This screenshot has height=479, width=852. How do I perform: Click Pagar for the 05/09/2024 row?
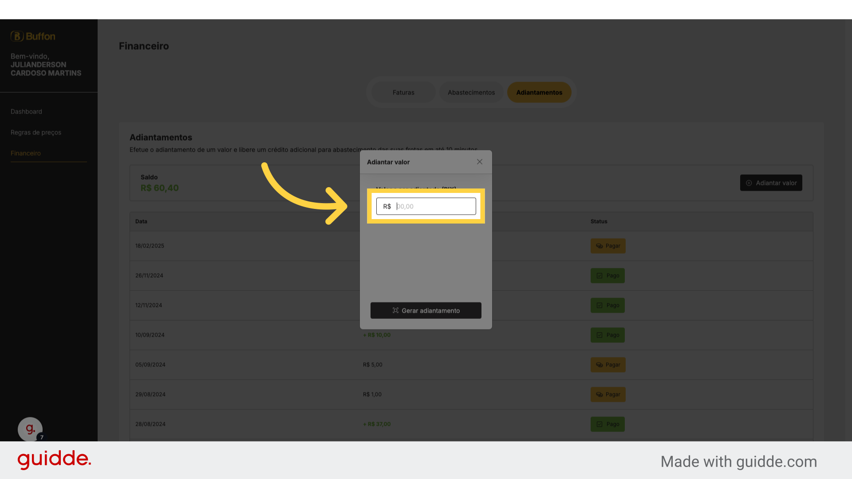pos(608,365)
